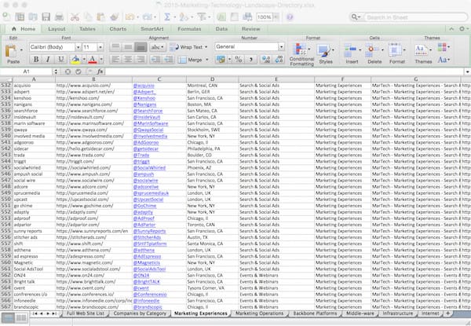Open Conditional Formatting

pyautogui.click(x=301, y=52)
